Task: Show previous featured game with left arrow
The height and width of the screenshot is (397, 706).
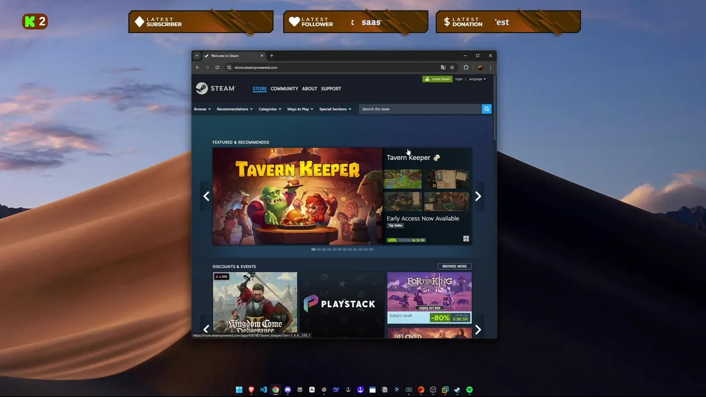Action: pyautogui.click(x=206, y=196)
